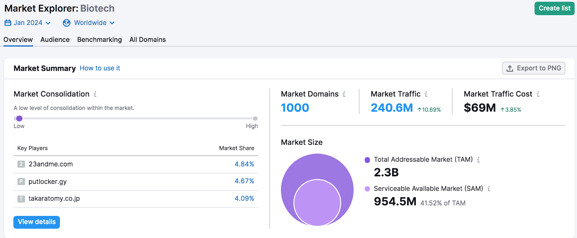
Task: Click the purple TAM legend dot
Action: (367, 160)
